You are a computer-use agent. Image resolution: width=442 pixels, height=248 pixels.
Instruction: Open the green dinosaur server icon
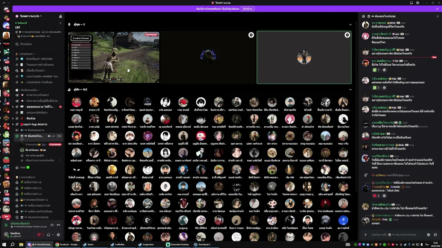tap(6, 135)
